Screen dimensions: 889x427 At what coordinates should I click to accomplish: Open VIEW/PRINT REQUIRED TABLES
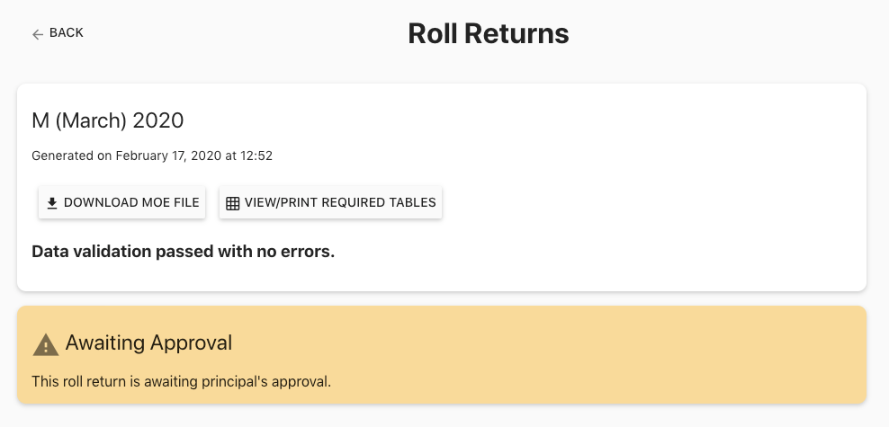(x=330, y=203)
